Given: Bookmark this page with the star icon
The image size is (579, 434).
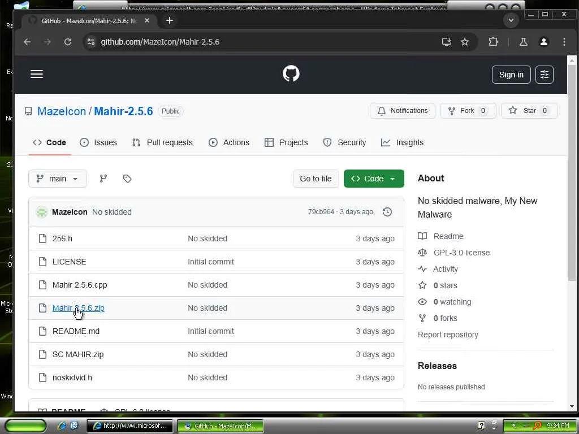Looking at the screenshot, I should pos(465,42).
